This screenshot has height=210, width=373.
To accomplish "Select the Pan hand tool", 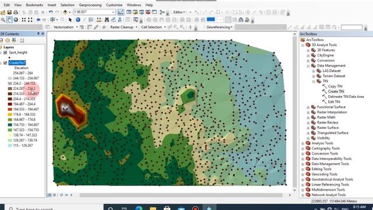I will click(9, 20).
